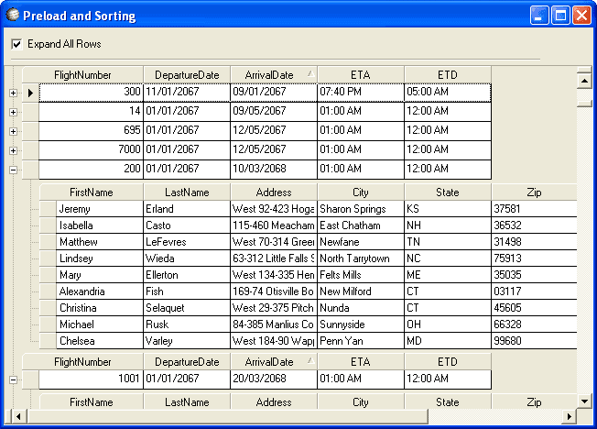This screenshot has height=429, width=597.
Task: Click FlightNumber header above flight 1001
Action: (x=82, y=361)
